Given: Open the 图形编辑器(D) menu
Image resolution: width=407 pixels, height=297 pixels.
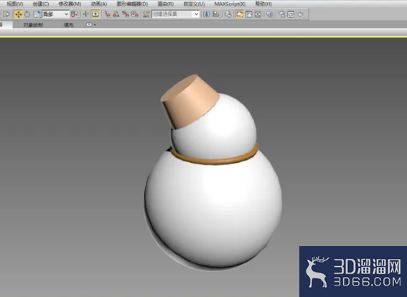Looking at the screenshot, I should pos(132,4).
